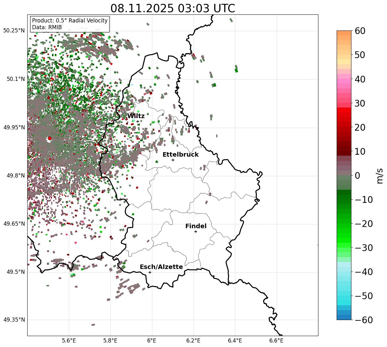Image resolution: width=387 pixels, height=347 pixels.
Task: Click the Findel station cross marker
Action: 196,231
